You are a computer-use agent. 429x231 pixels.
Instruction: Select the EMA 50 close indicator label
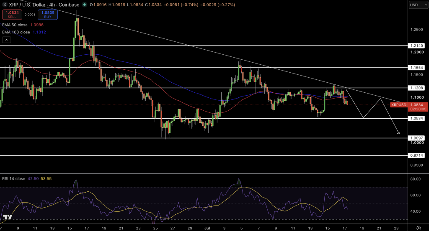(15, 25)
